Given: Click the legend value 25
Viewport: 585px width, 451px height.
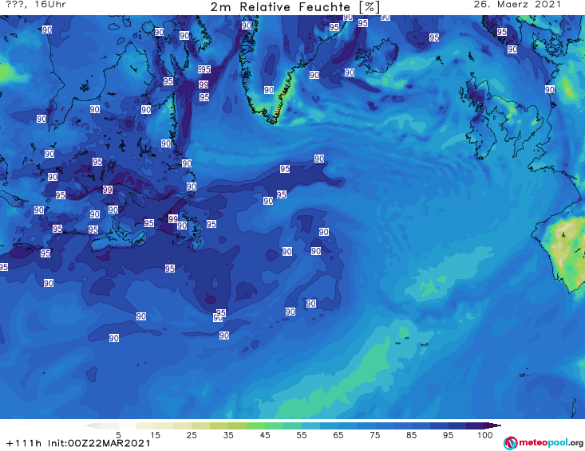Looking at the screenshot, I should click(192, 435).
